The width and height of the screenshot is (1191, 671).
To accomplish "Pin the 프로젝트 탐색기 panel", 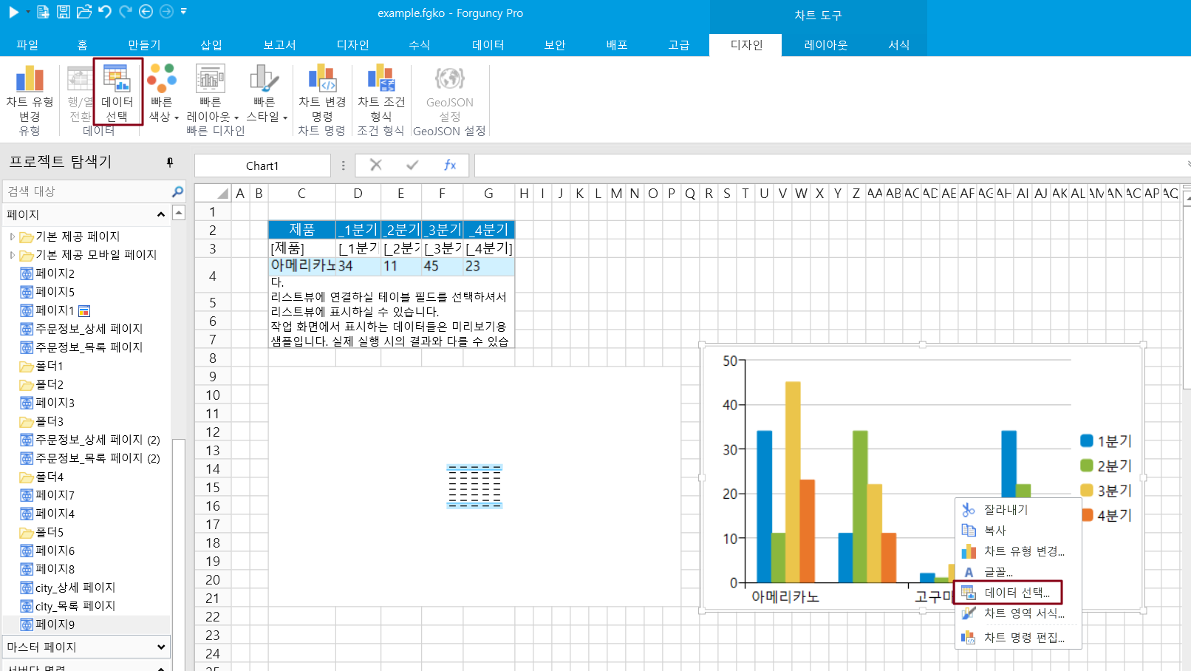I will click(170, 162).
